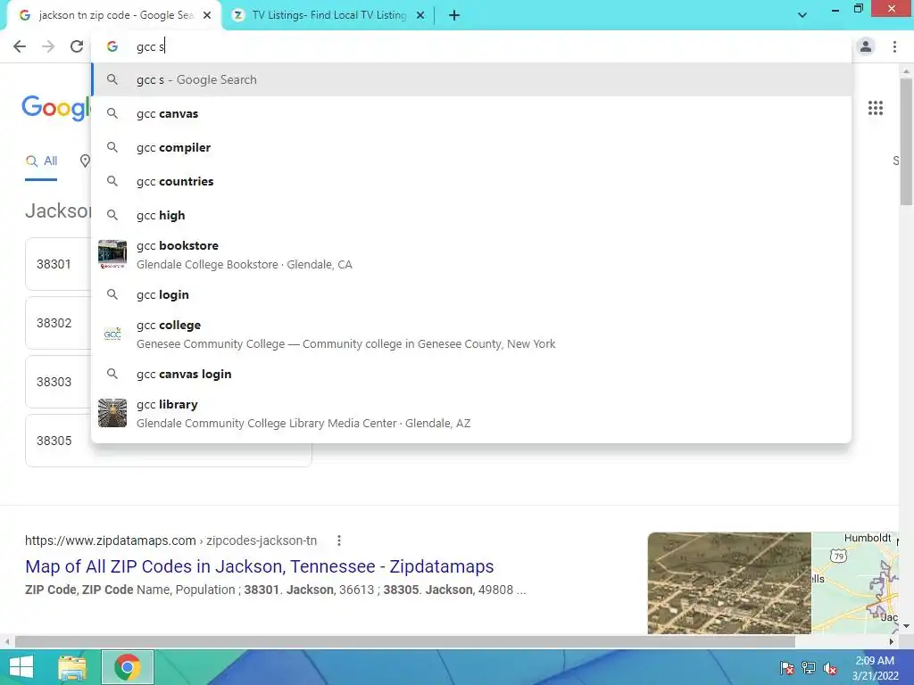Click the address bar containing gcc s
The height and width of the screenshot is (685, 914).
click(471, 46)
